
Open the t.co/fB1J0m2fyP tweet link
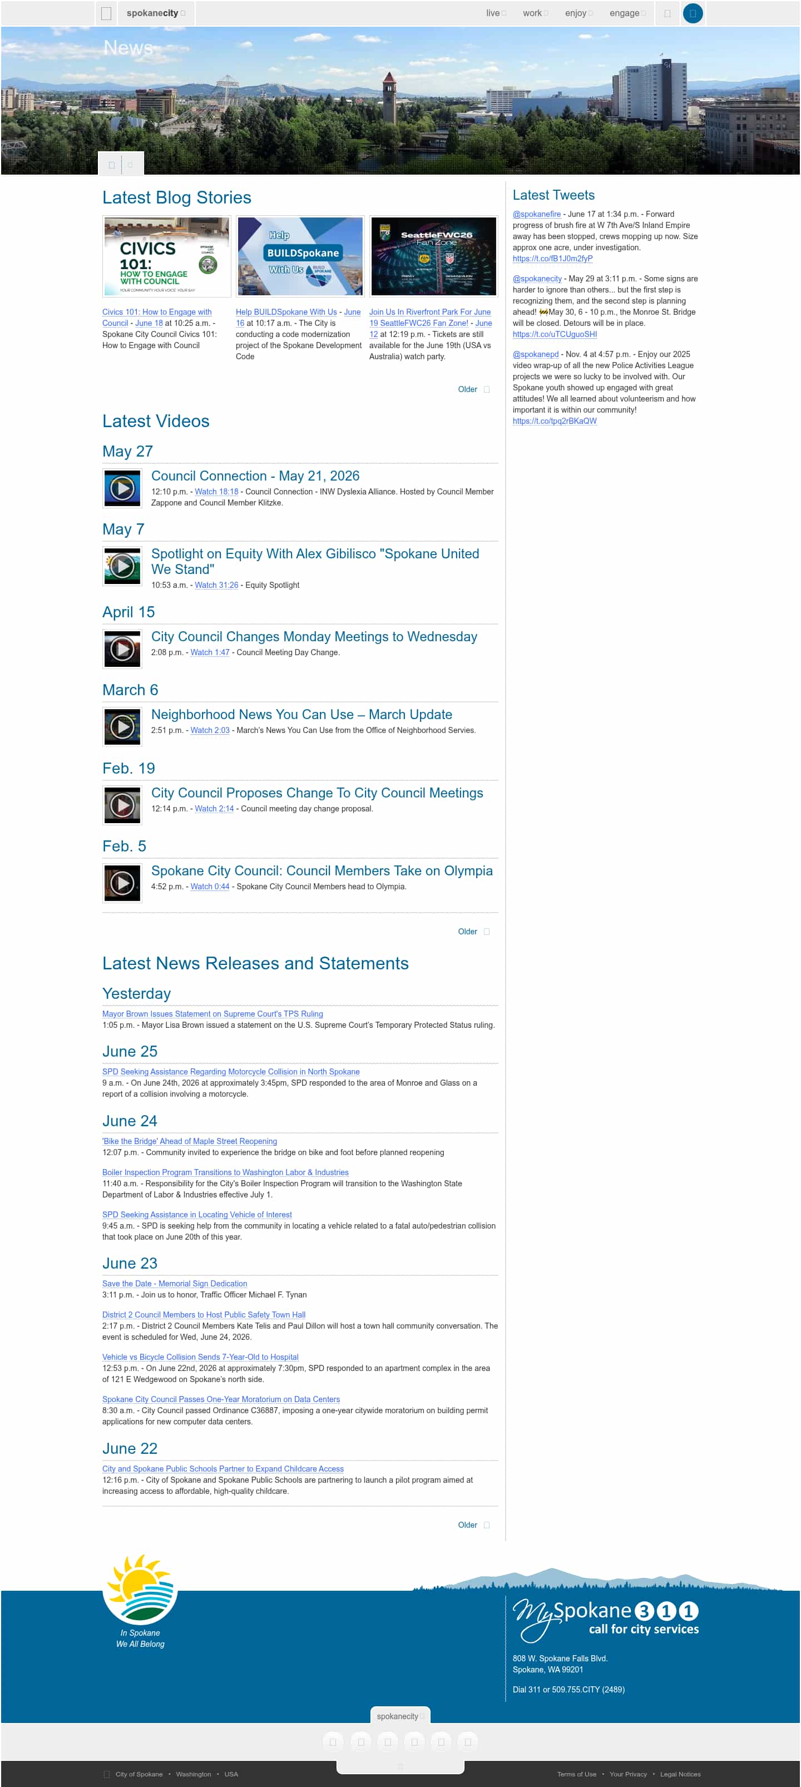click(x=552, y=258)
